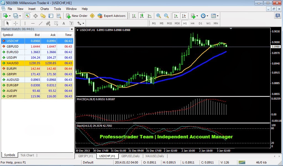The width and height of the screenshot is (283, 166).
Task: Switch chart to bar chart style
Action: coord(134,16)
